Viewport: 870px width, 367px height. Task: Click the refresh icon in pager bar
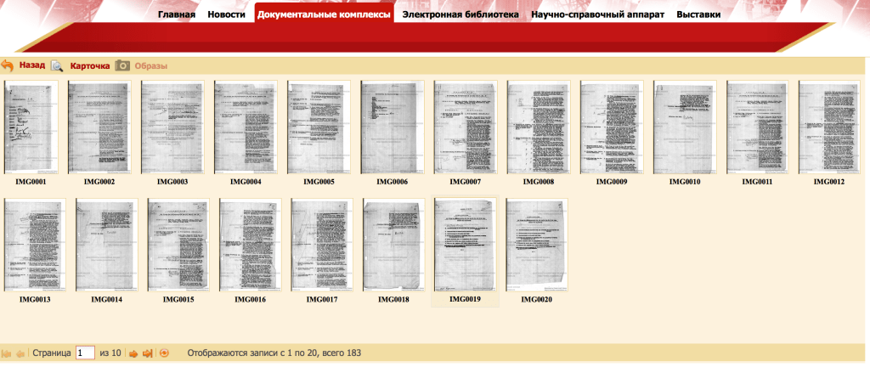point(164,353)
